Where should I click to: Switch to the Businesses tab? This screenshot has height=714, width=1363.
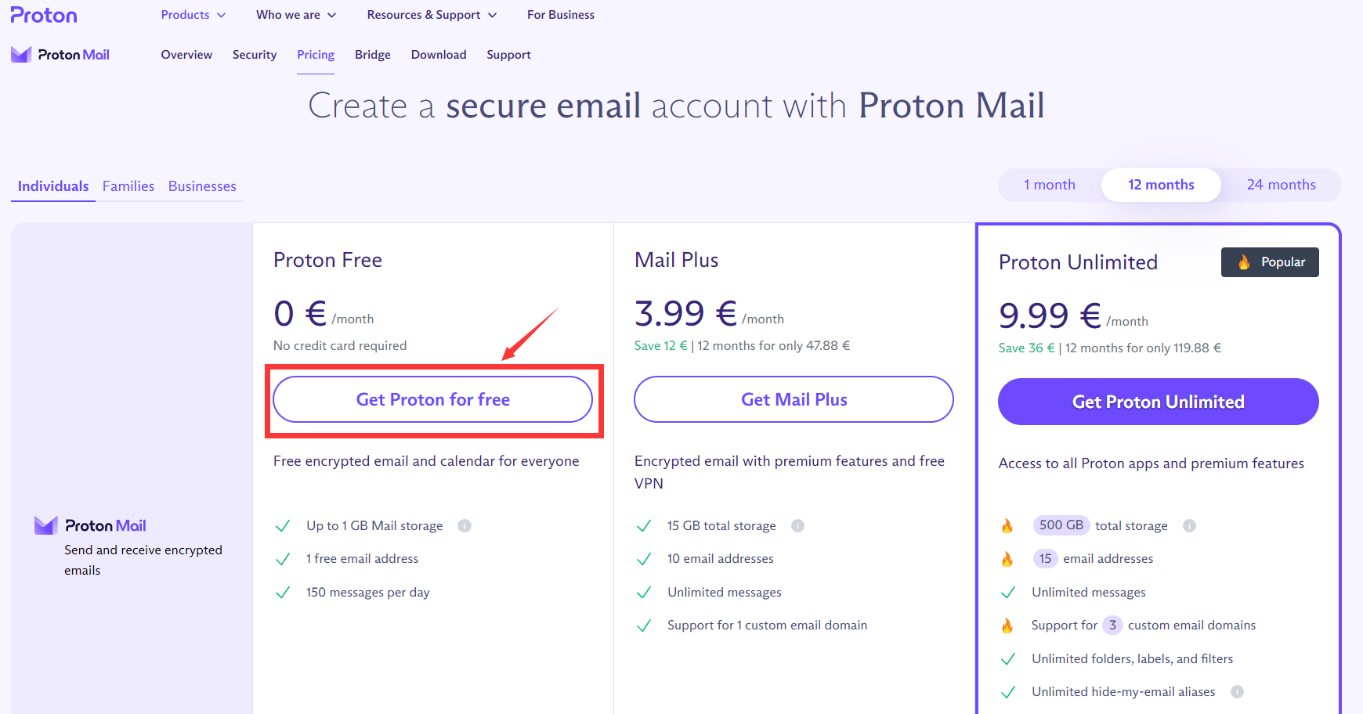click(x=202, y=186)
